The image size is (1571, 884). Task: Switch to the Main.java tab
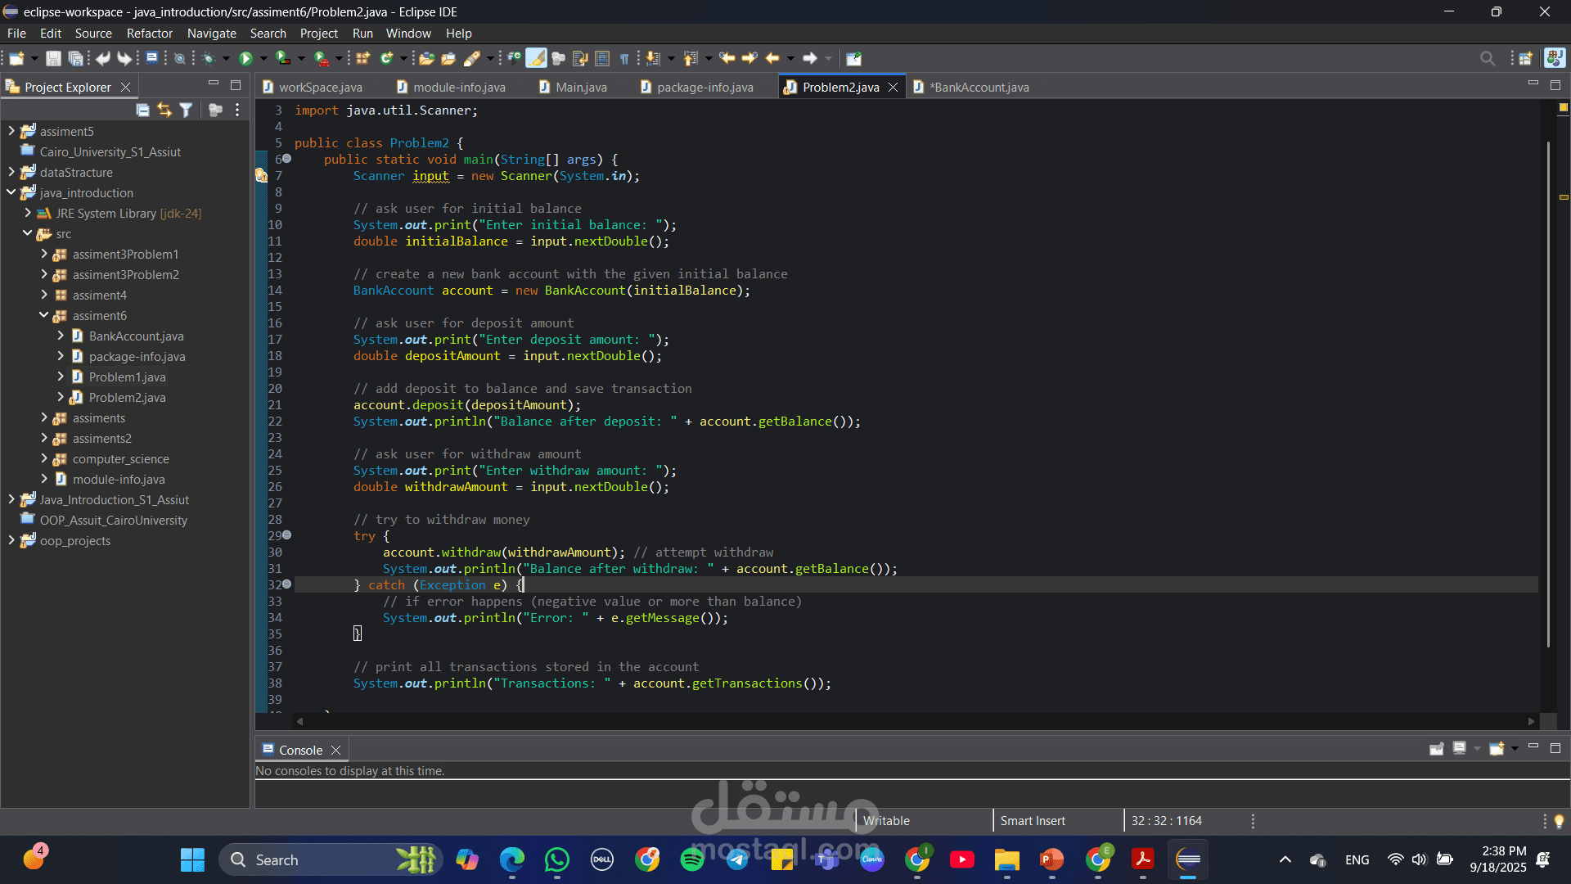point(574,87)
